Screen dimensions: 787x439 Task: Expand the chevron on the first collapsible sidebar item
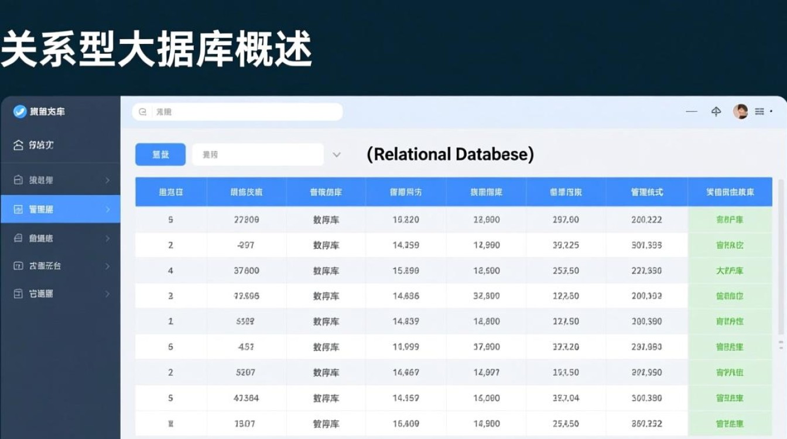tap(107, 180)
